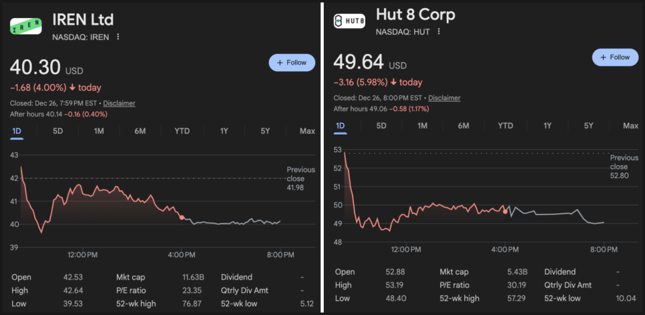
Task: Click the IREN previous close 41.98 label
Action: (x=295, y=178)
